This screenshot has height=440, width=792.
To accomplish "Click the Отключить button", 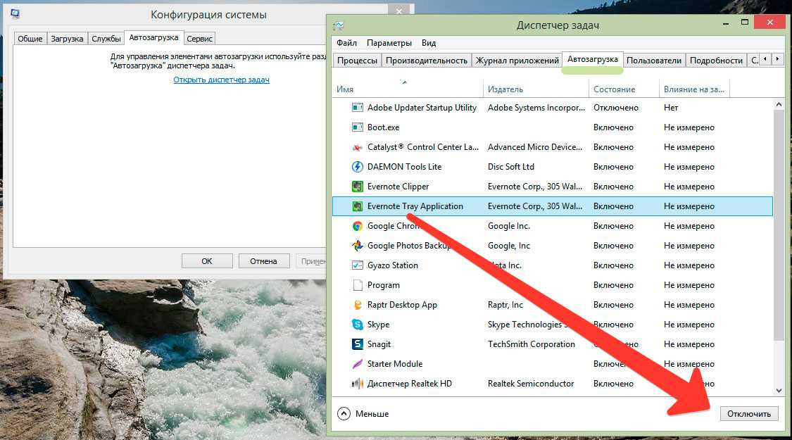I will (x=749, y=414).
